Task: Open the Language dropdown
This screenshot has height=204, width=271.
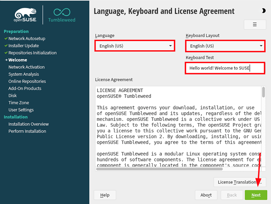Action: [135, 46]
